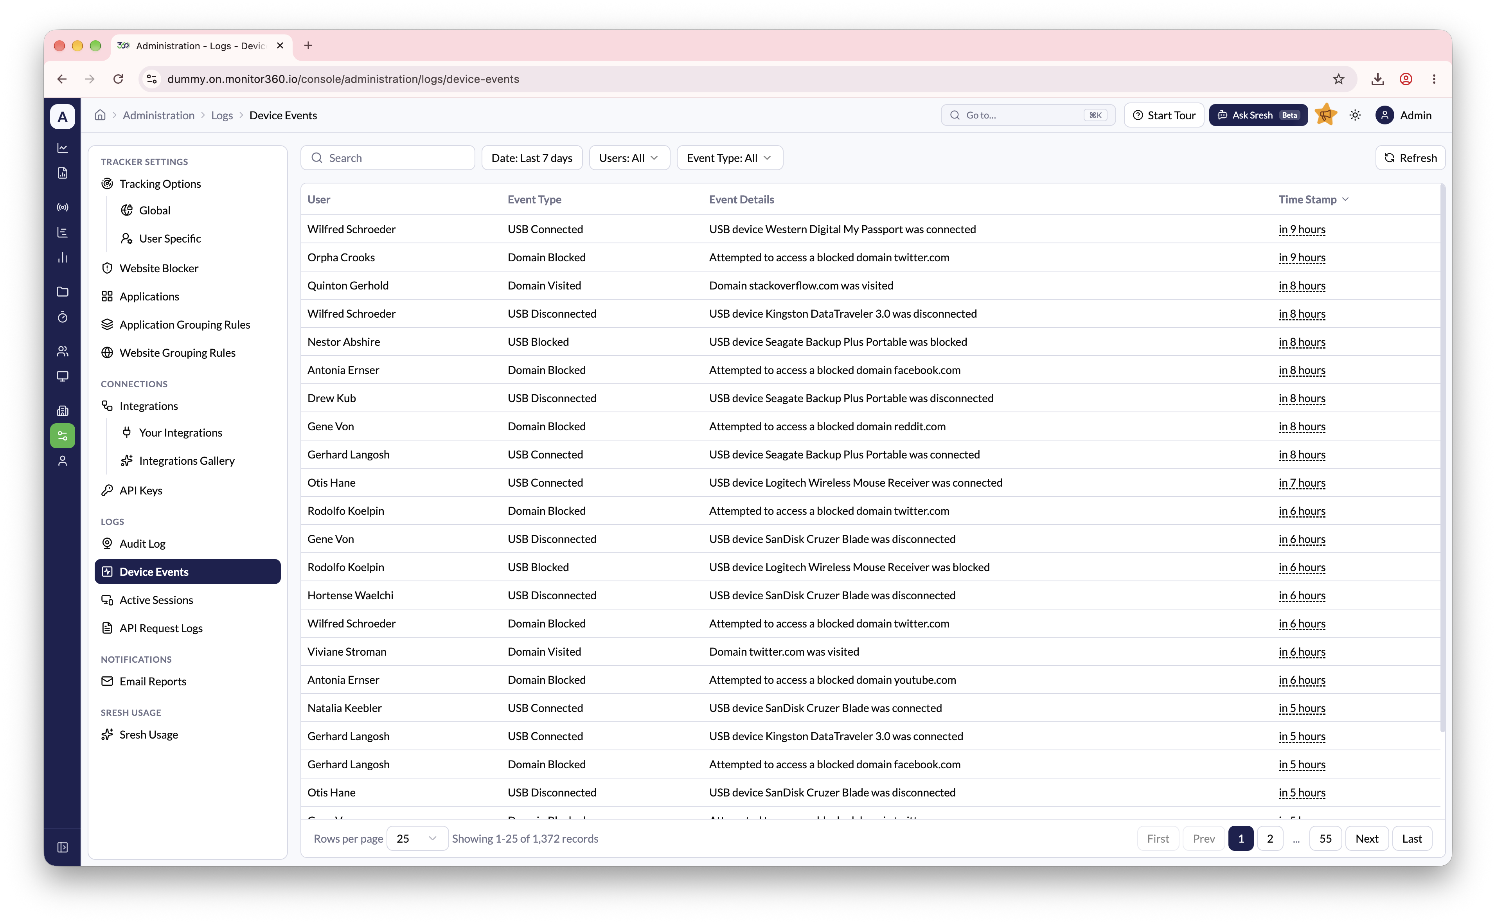Click the stopwatch timer sidebar icon
The width and height of the screenshot is (1496, 924).
click(62, 316)
